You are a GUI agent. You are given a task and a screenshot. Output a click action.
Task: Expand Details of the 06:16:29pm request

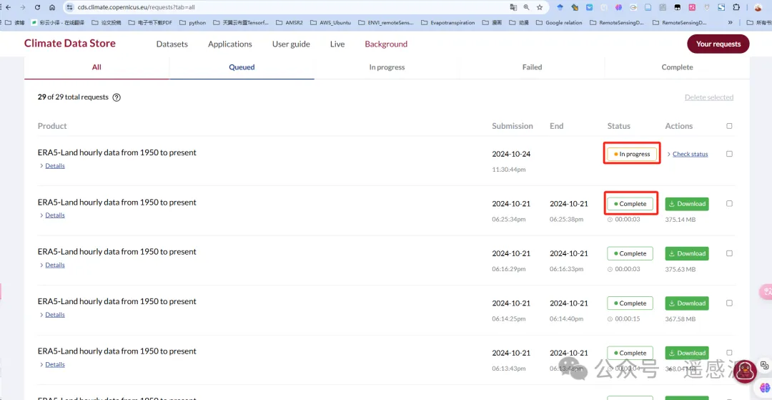[54, 265]
